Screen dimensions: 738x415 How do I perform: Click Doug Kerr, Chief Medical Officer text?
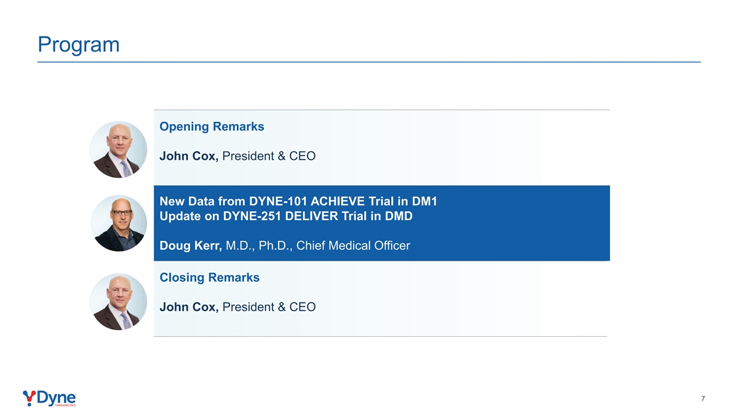point(284,246)
